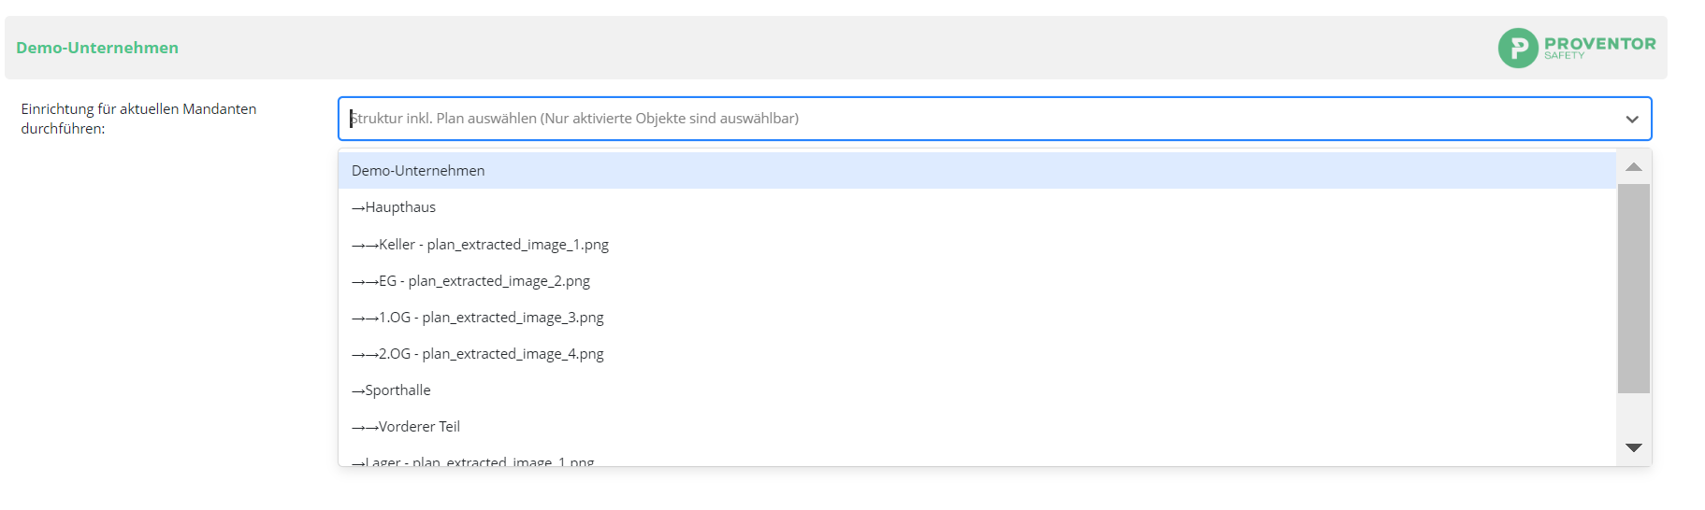Click the Einrichtung für aktuellen Mandanten label
The width and height of the screenshot is (1705, 510).
coord(138,119)
